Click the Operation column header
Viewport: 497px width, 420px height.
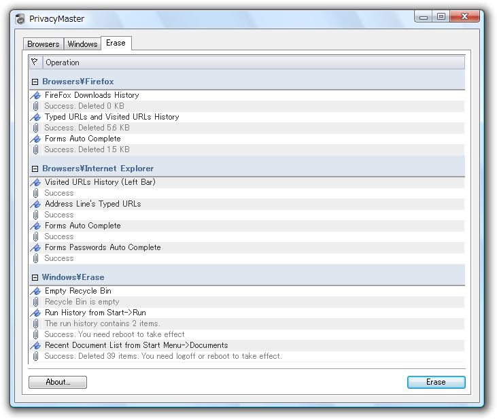[x=254, y=63]
